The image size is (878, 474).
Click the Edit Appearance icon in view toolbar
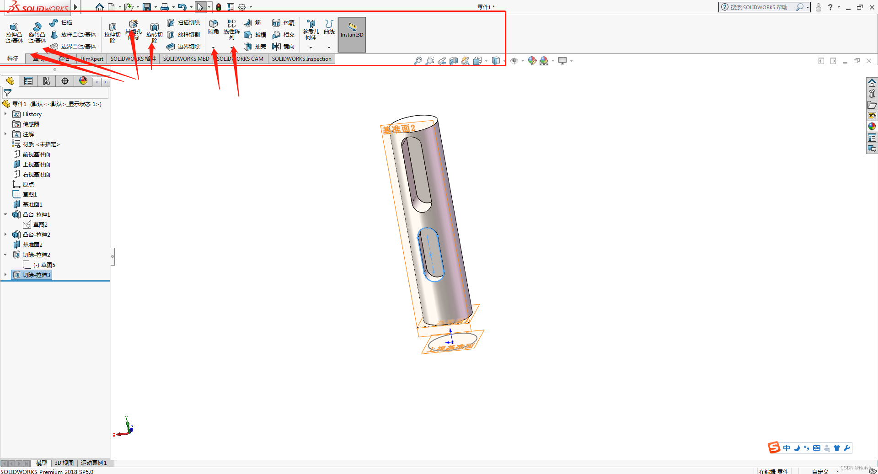tap(532, 61)
